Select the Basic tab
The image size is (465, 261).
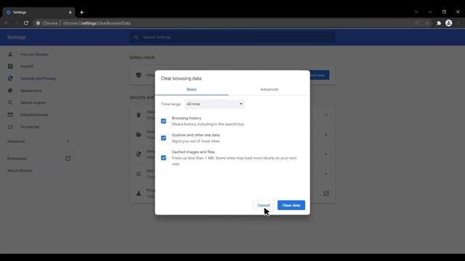coord(192,89)
